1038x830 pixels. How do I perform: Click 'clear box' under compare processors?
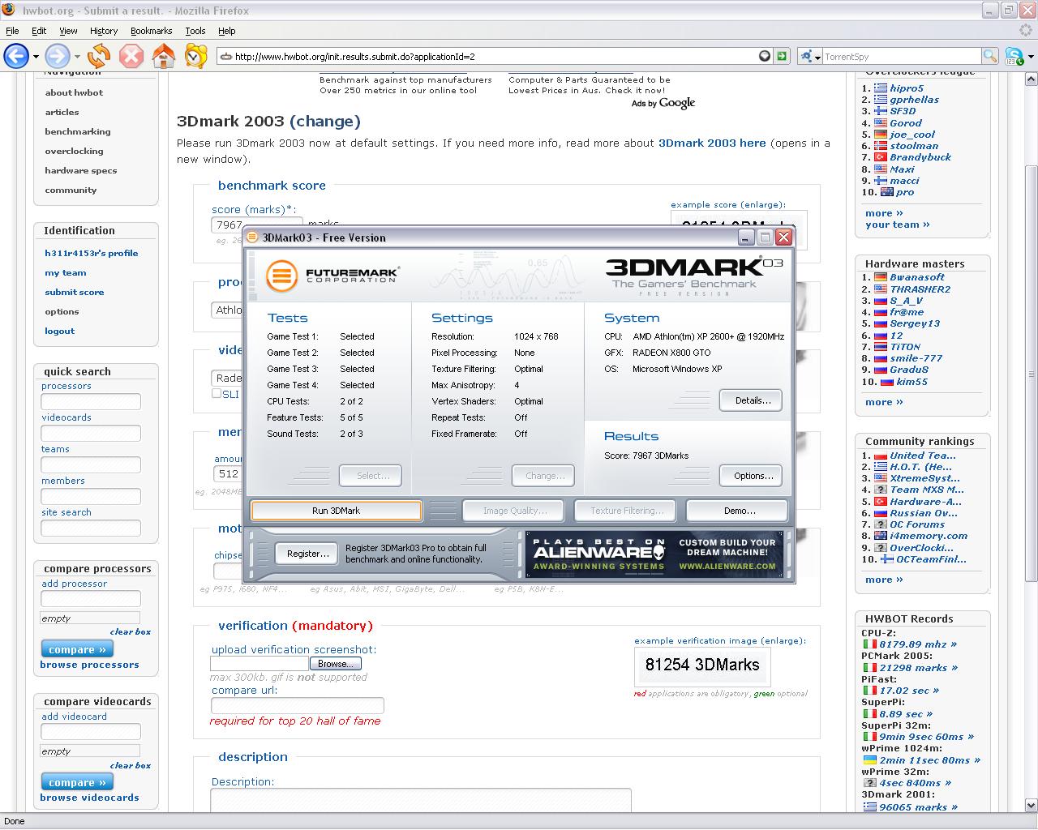(131, 631)
